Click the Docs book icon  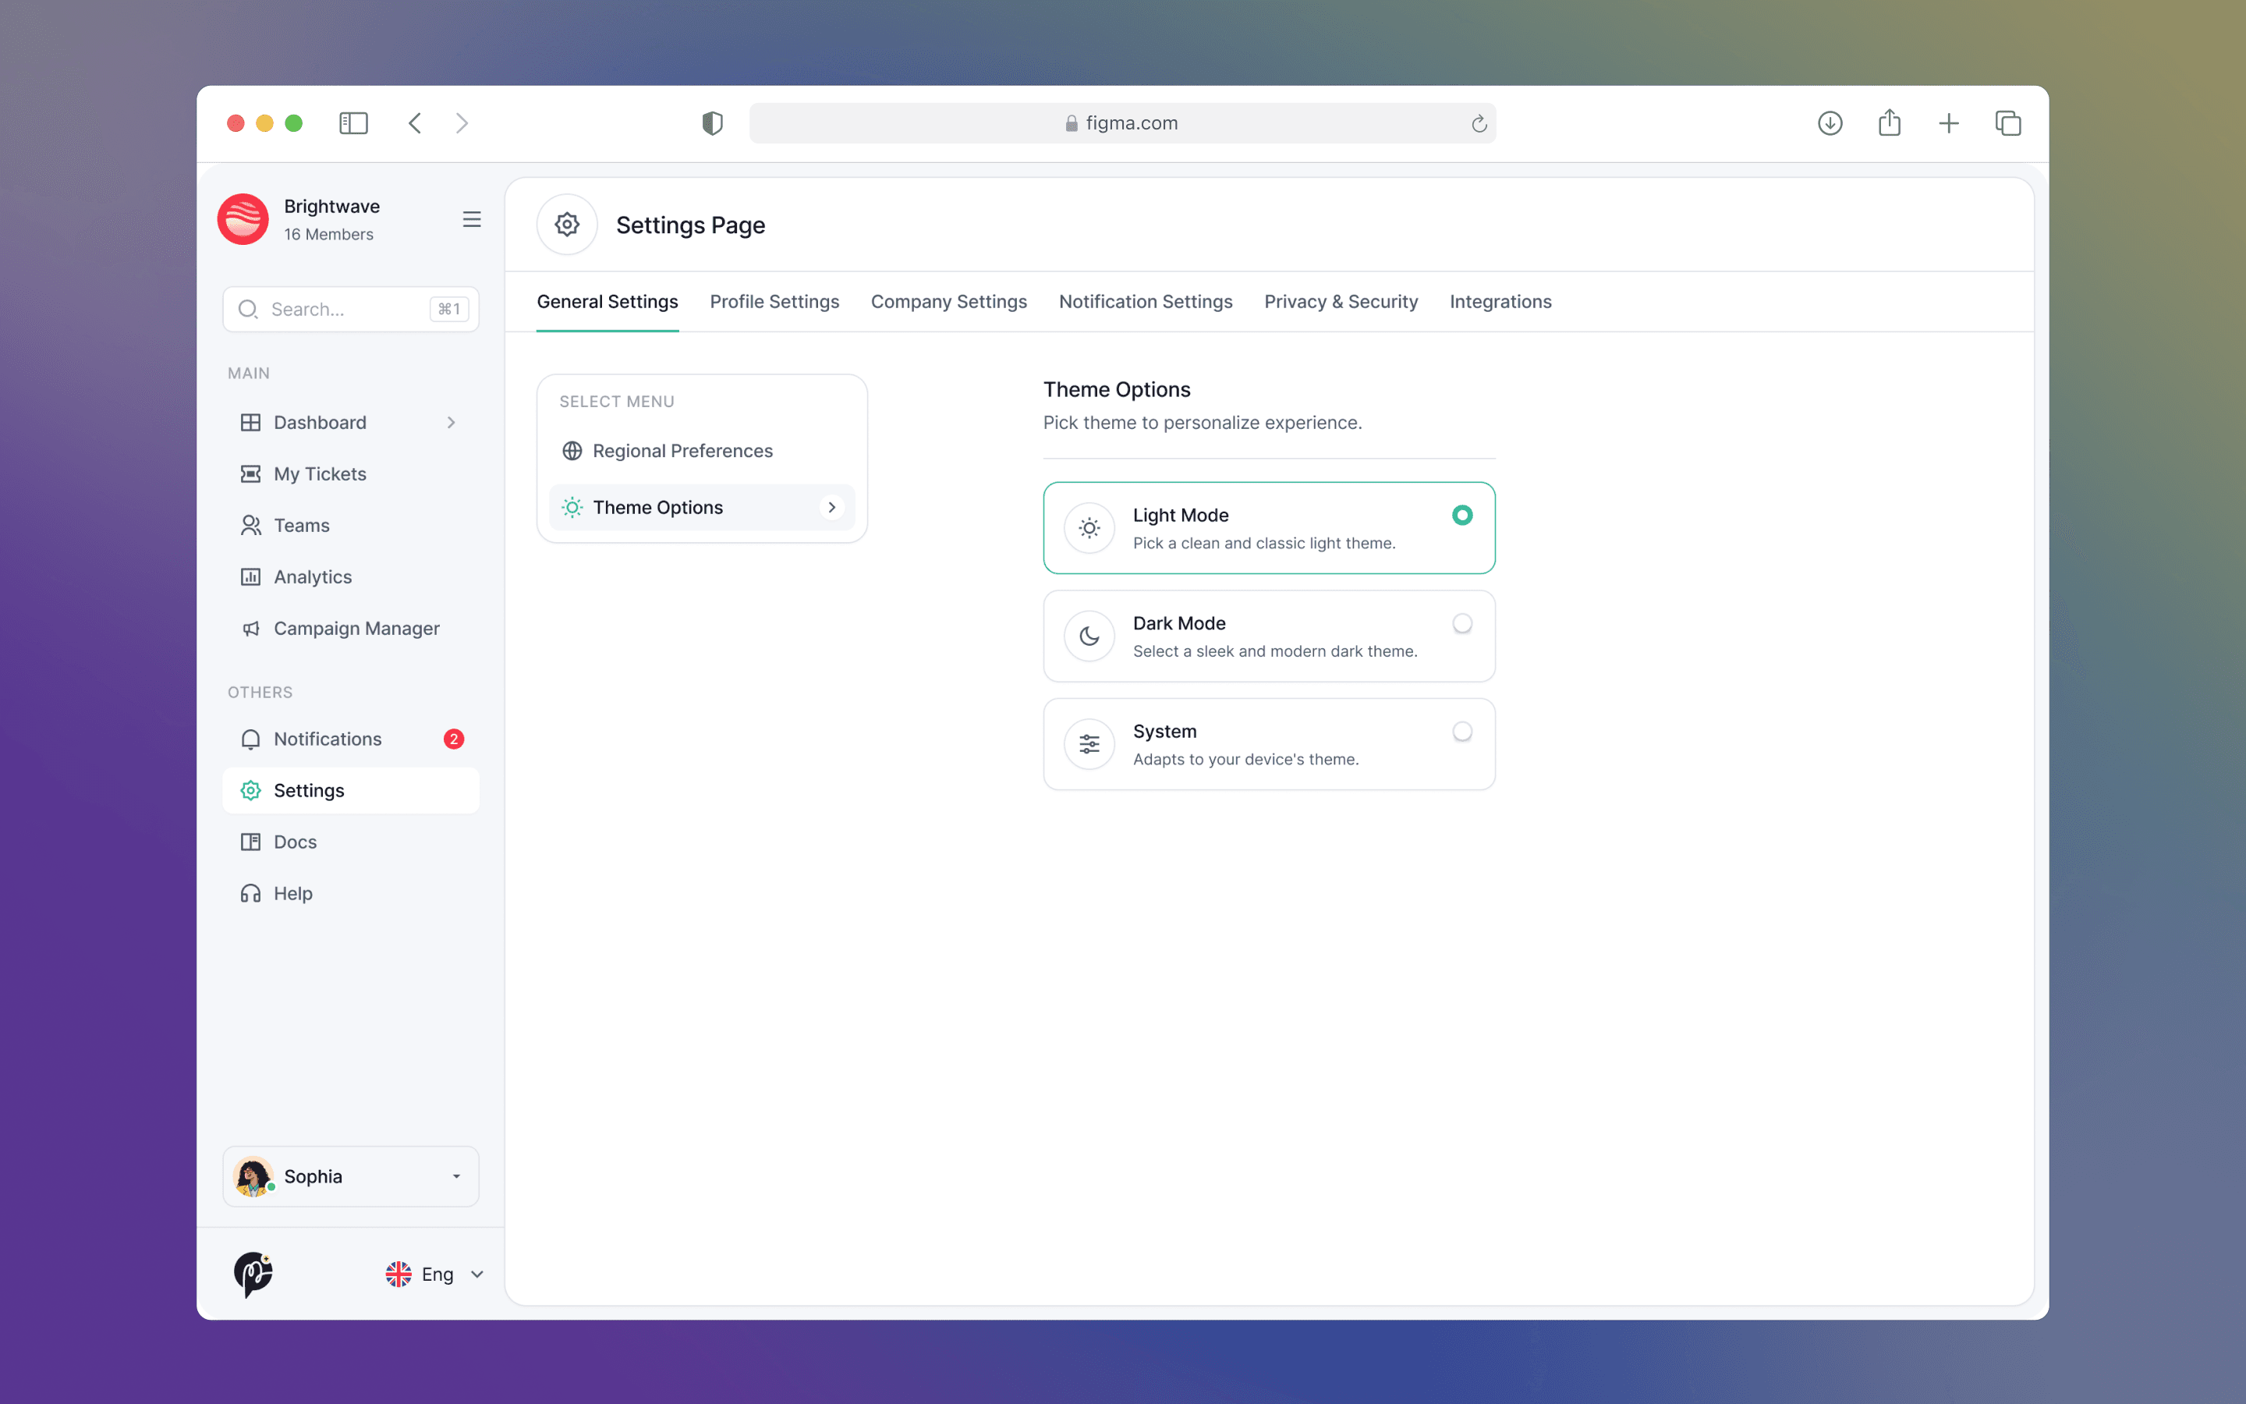(x=250, y=842)
